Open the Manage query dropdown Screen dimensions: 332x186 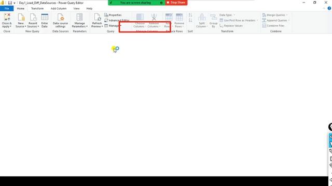113,26
